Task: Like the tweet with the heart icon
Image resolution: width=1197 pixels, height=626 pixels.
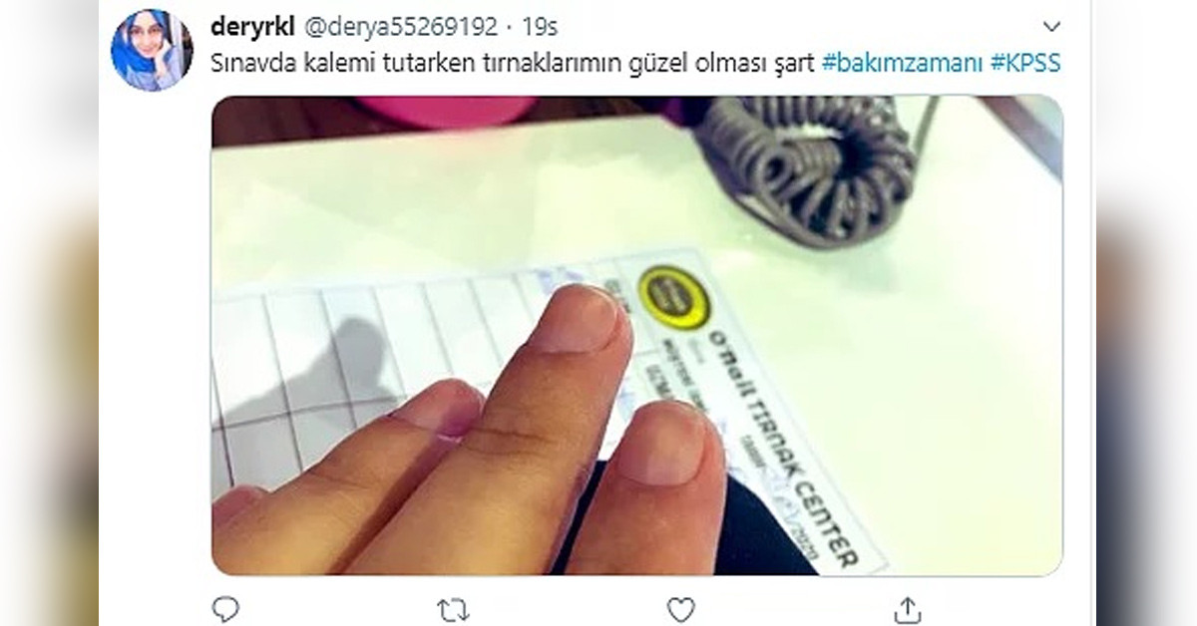Action: pos(680,609)
